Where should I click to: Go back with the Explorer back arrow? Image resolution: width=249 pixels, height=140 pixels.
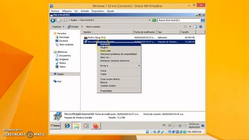53,20
